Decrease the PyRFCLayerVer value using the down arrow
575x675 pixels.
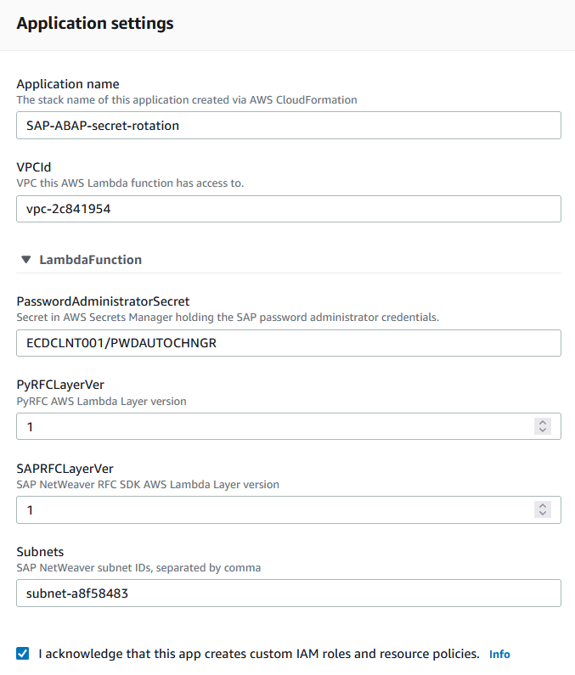click(543, 430)
